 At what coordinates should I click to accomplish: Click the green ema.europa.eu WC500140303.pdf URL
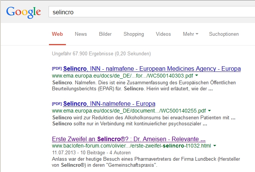pyautogui.click(x=130, y=76)
